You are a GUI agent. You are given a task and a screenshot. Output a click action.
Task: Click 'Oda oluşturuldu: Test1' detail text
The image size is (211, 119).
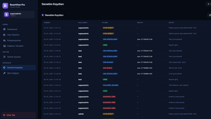pos(177,62)
